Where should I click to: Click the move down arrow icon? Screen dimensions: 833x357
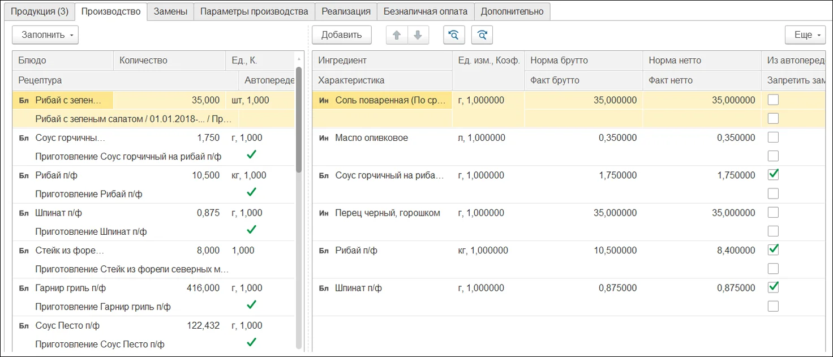point(418,35)
